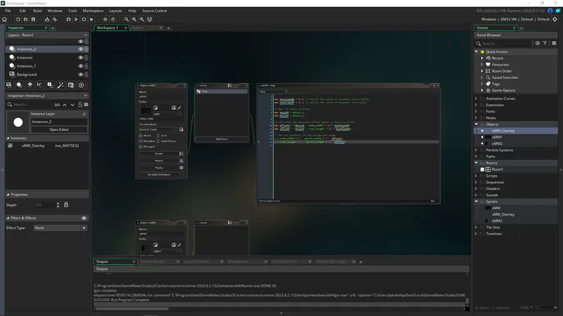Toggle the Filters & Effects eye icon
Screen dimensions: 563x316
click(84, 218)
